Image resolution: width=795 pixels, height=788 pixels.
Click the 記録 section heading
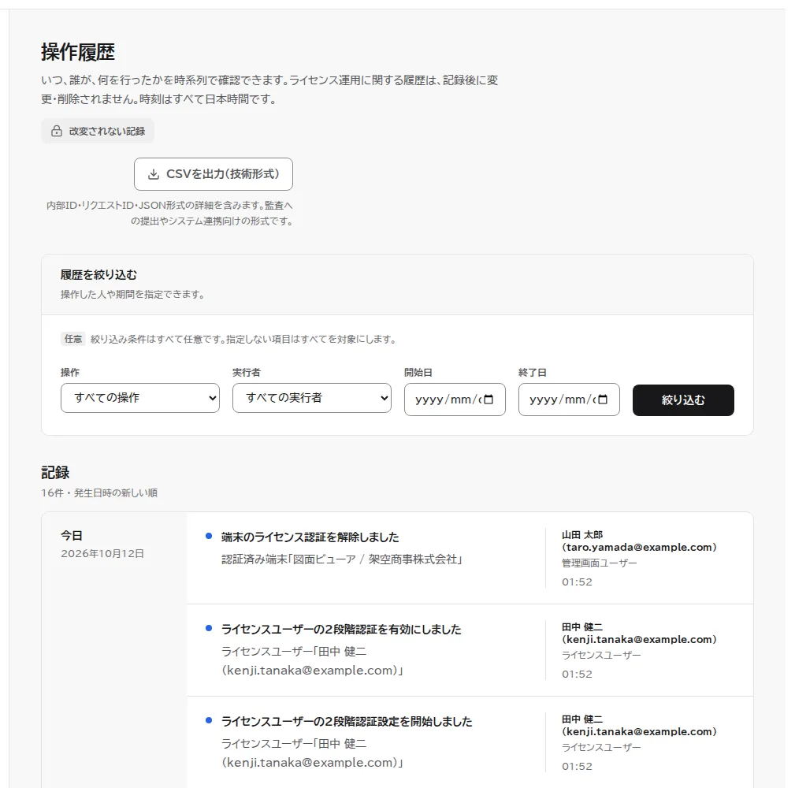[x=55, y=473]
